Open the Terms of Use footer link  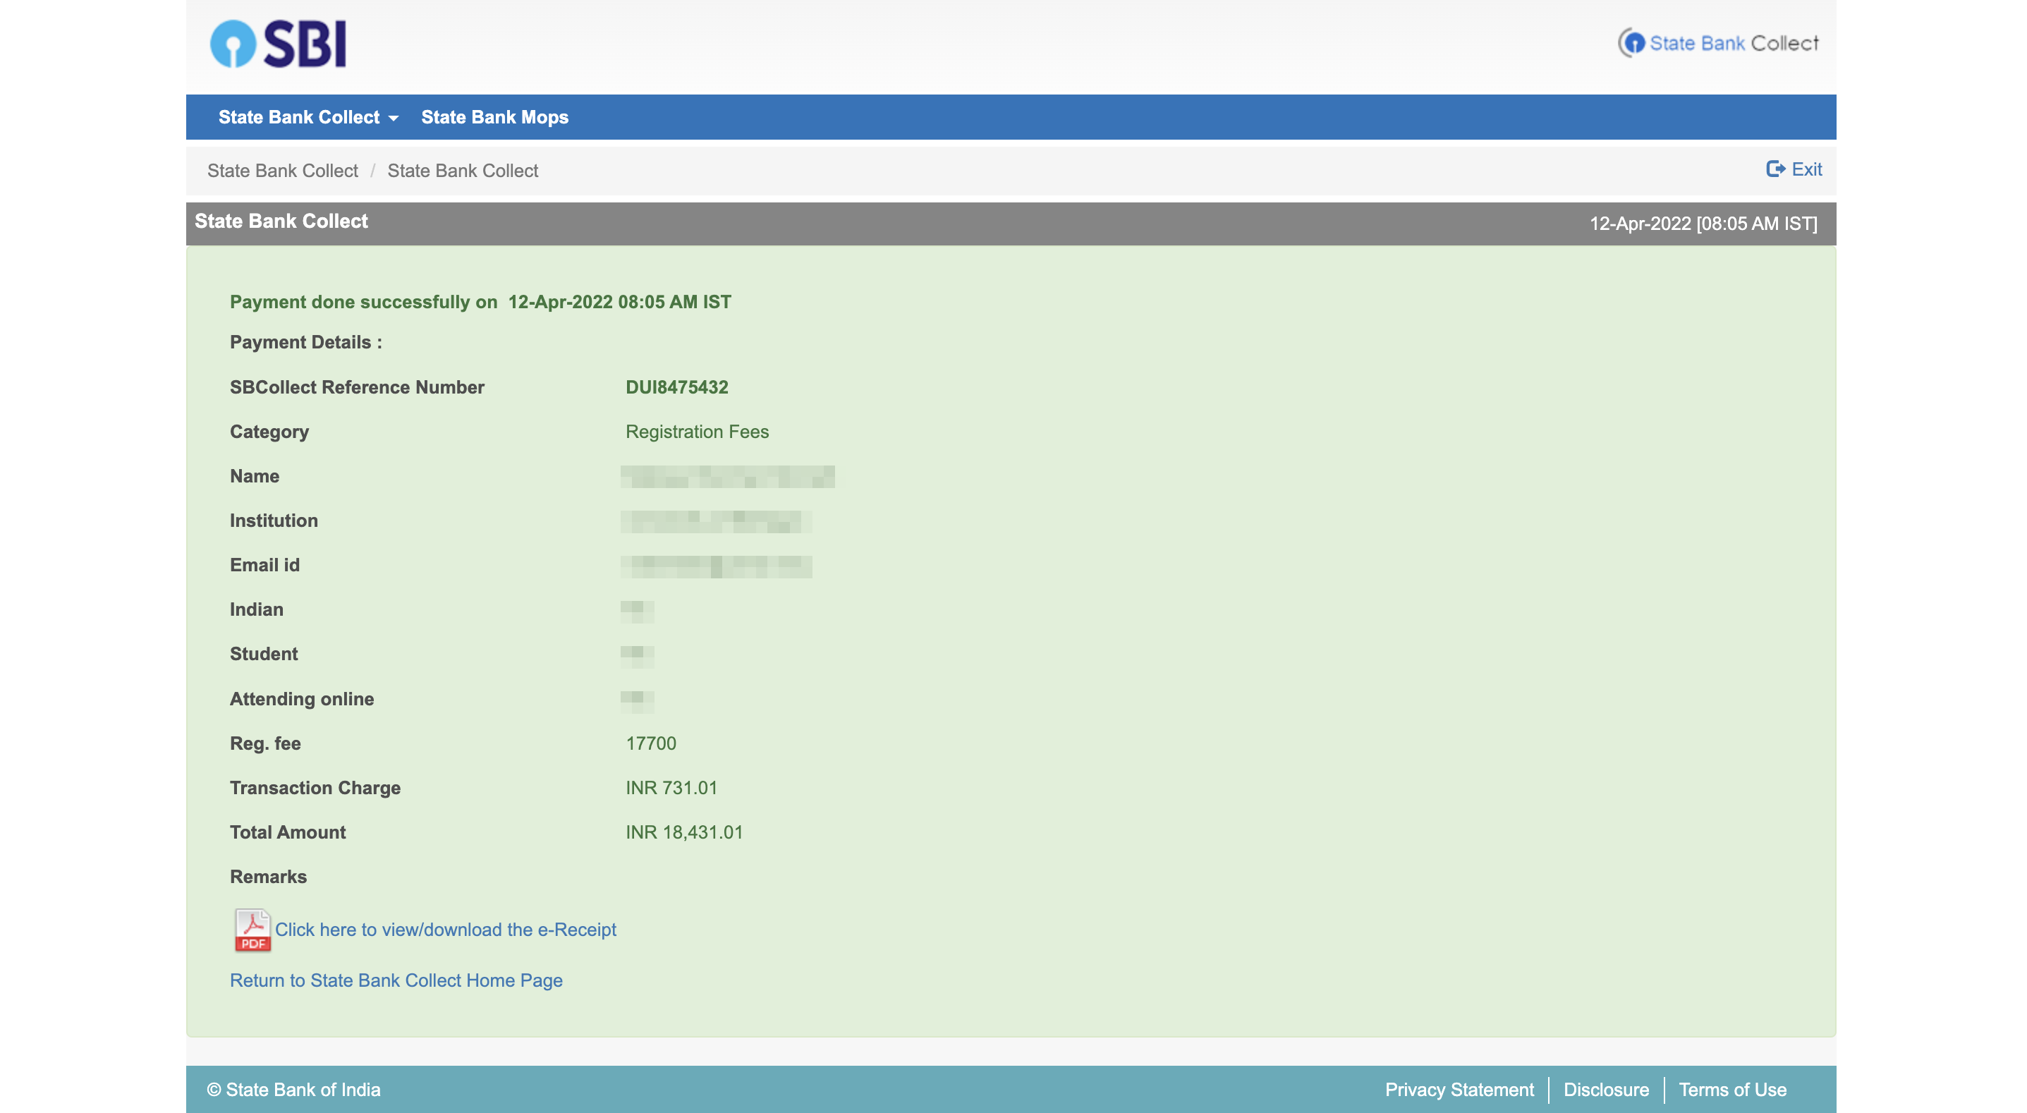click(x=1732, y=1090)
